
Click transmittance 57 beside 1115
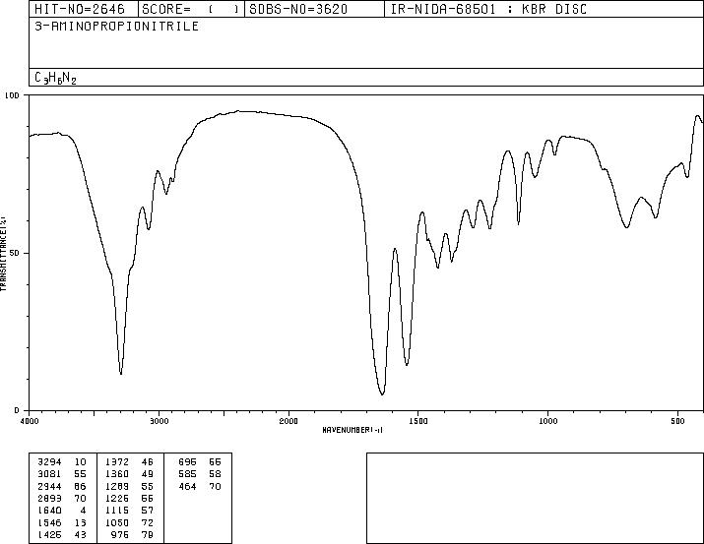tap(148, 511)
